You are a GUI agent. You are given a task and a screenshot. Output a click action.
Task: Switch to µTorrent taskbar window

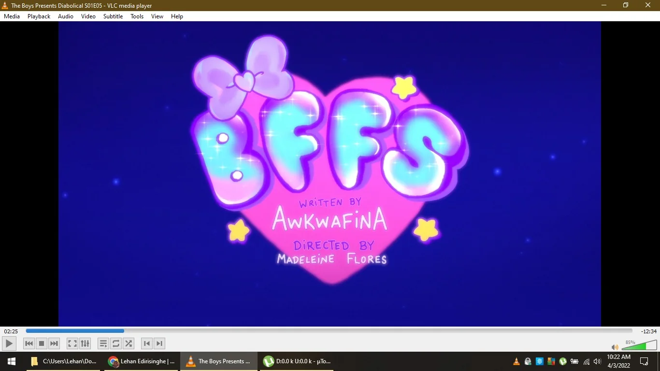pyautogui.click(x=297, y=361)
